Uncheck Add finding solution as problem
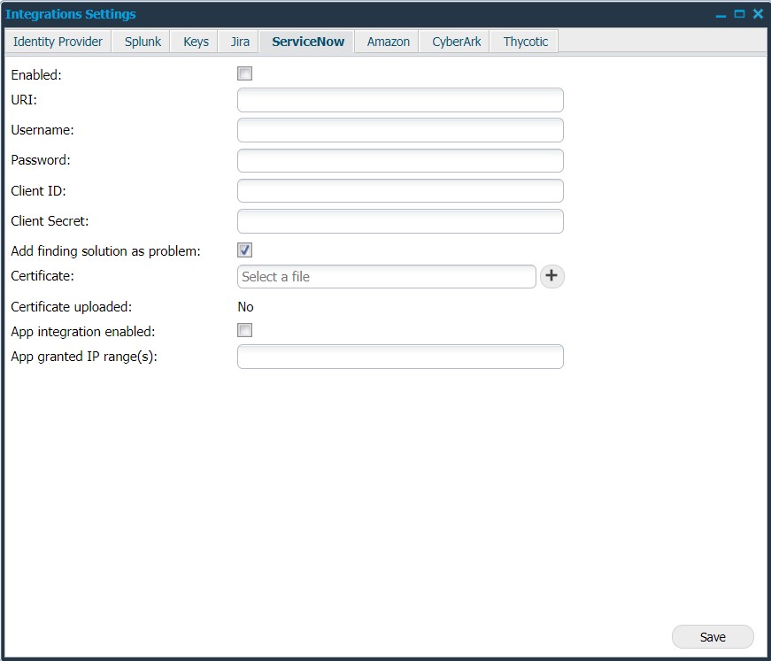This screenshot has height=661, width=771. pyautogui.click(x=244, y=250)
